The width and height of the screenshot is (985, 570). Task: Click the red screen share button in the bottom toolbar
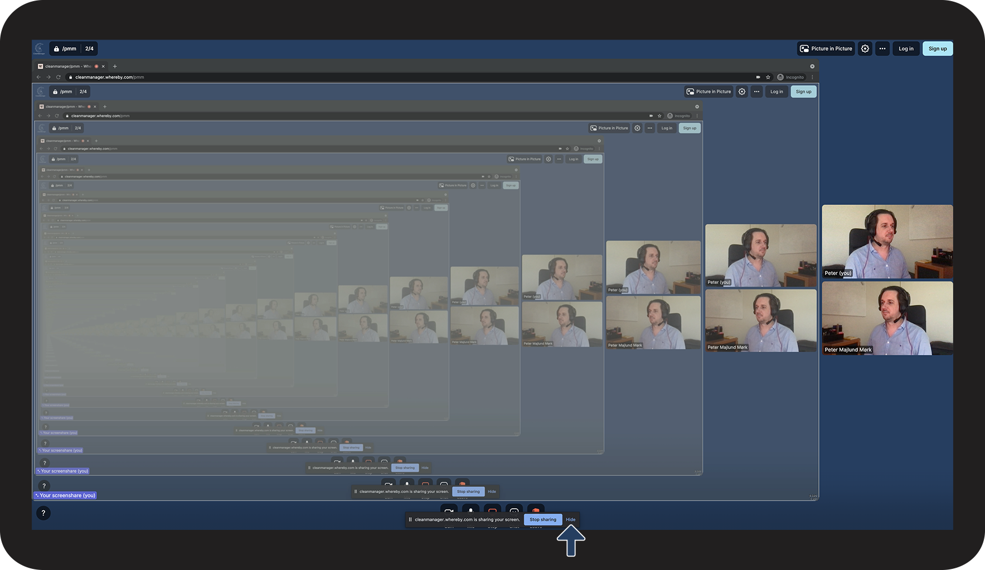pos(492,509)
